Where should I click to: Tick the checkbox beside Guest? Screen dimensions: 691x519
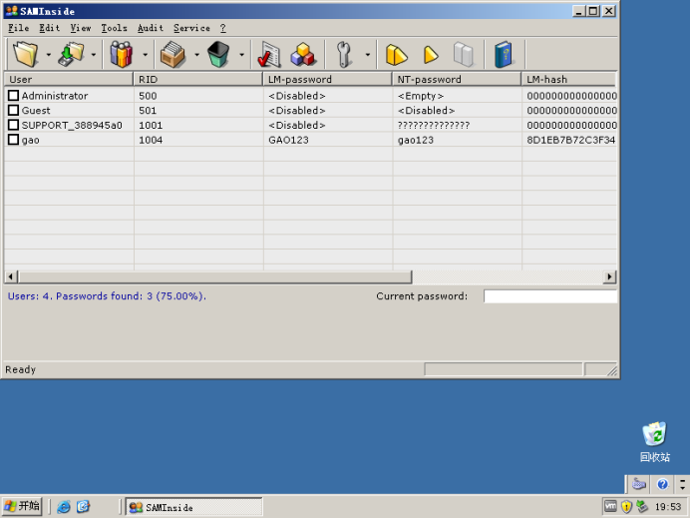tap(14, 111)
